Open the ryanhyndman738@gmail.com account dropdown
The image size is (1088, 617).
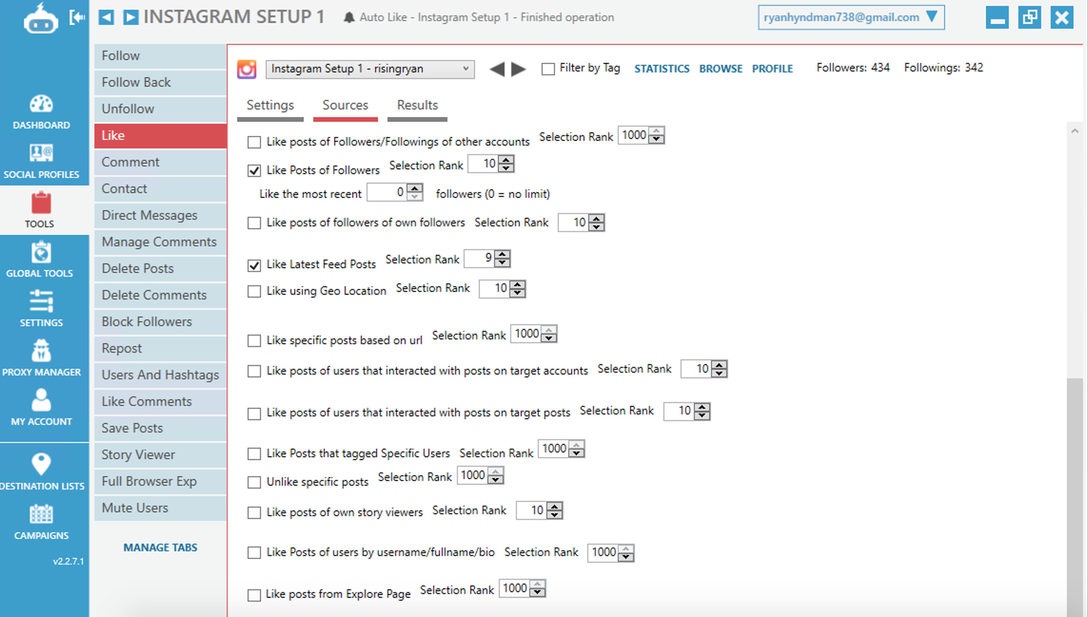click(851, 18)
